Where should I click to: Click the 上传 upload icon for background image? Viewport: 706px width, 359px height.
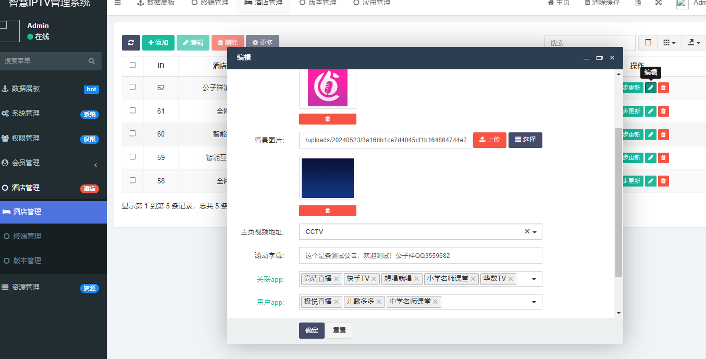489,140
